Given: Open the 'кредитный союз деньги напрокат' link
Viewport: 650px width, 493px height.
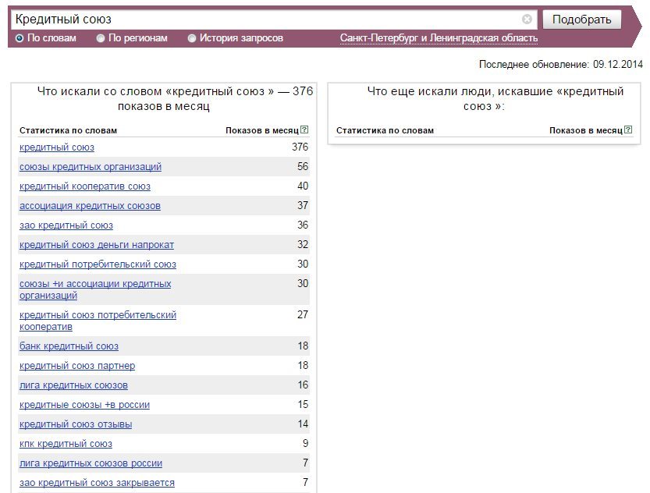Looking at the screenshot, I should tap(97, 245).
